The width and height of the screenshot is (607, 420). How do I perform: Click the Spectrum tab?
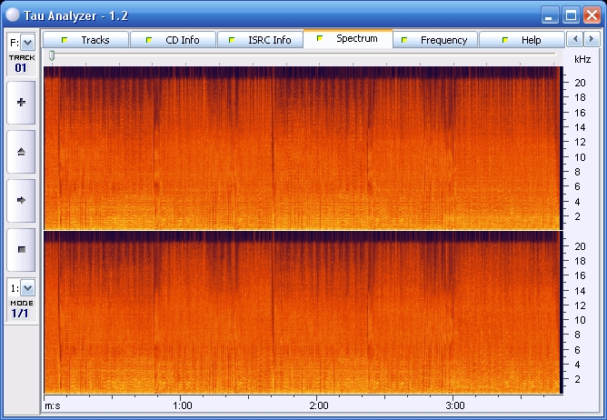pyautogui.click(x=348, y=39)
